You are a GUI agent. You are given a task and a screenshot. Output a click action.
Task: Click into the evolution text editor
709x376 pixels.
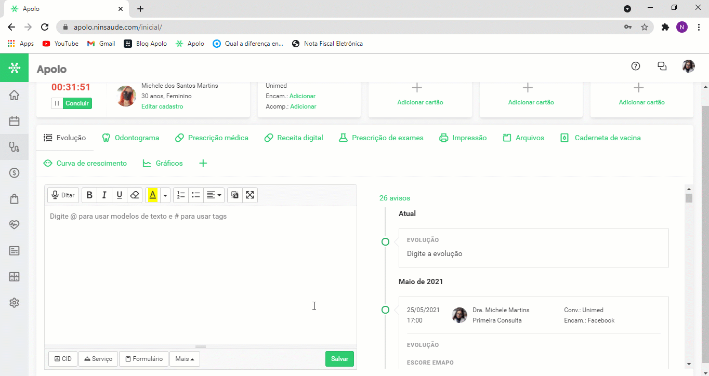coord(201,275)
